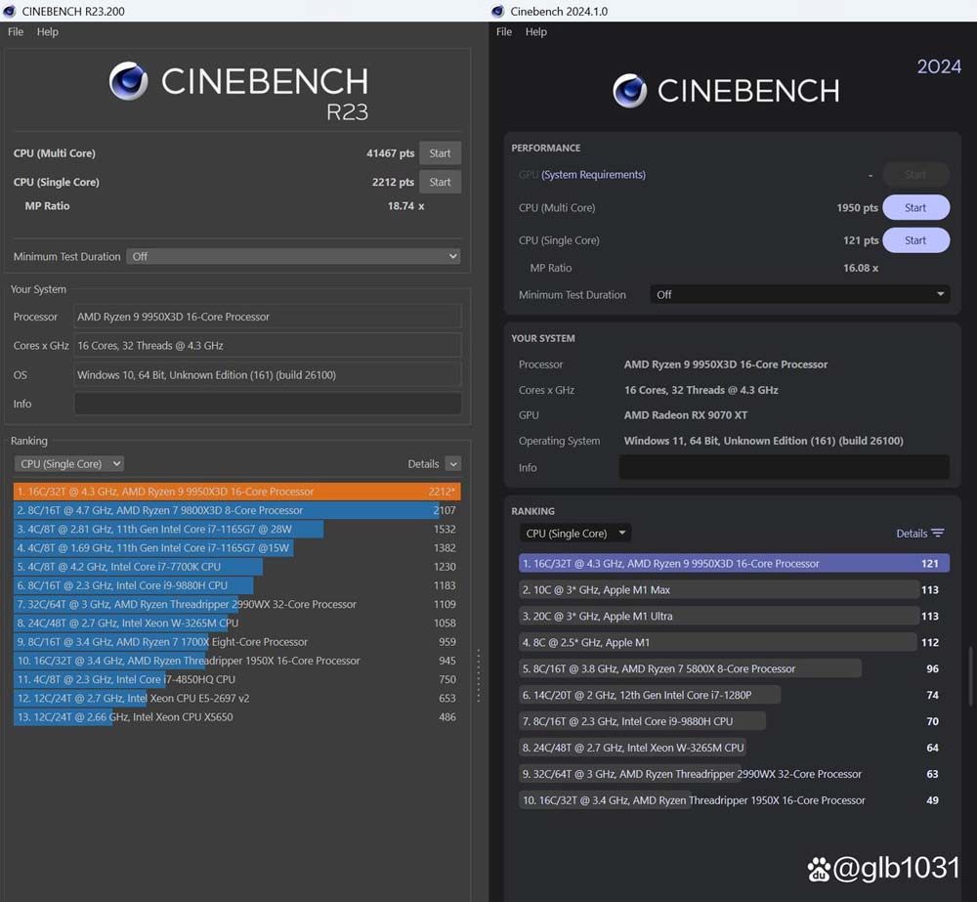Screen dimensions: 977x902
Task: Open the GPU (System Requirements) link
Action: pyautogui.click(x=593, y=175)
